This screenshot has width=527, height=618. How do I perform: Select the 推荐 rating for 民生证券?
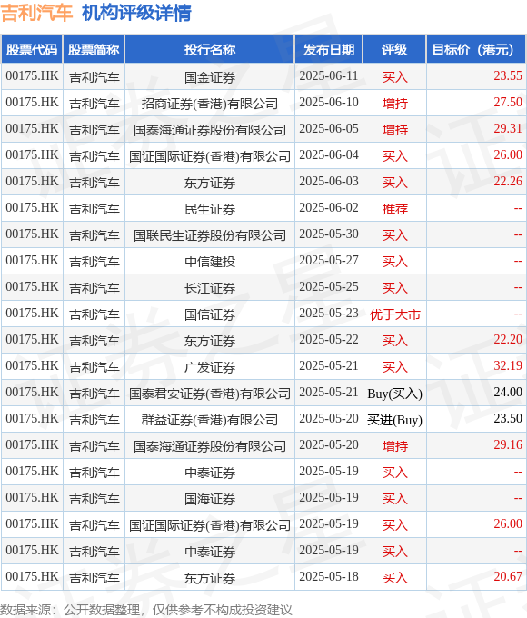[394, 208]
